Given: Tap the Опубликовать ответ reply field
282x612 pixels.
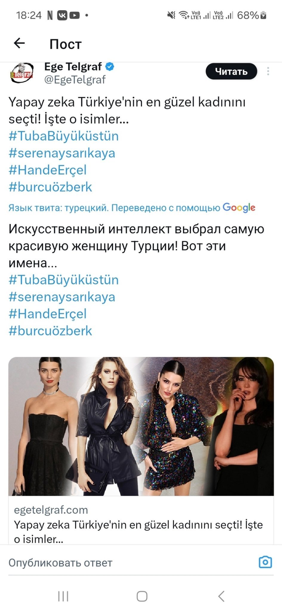Looking at the screenshot, I should point(131,562).
